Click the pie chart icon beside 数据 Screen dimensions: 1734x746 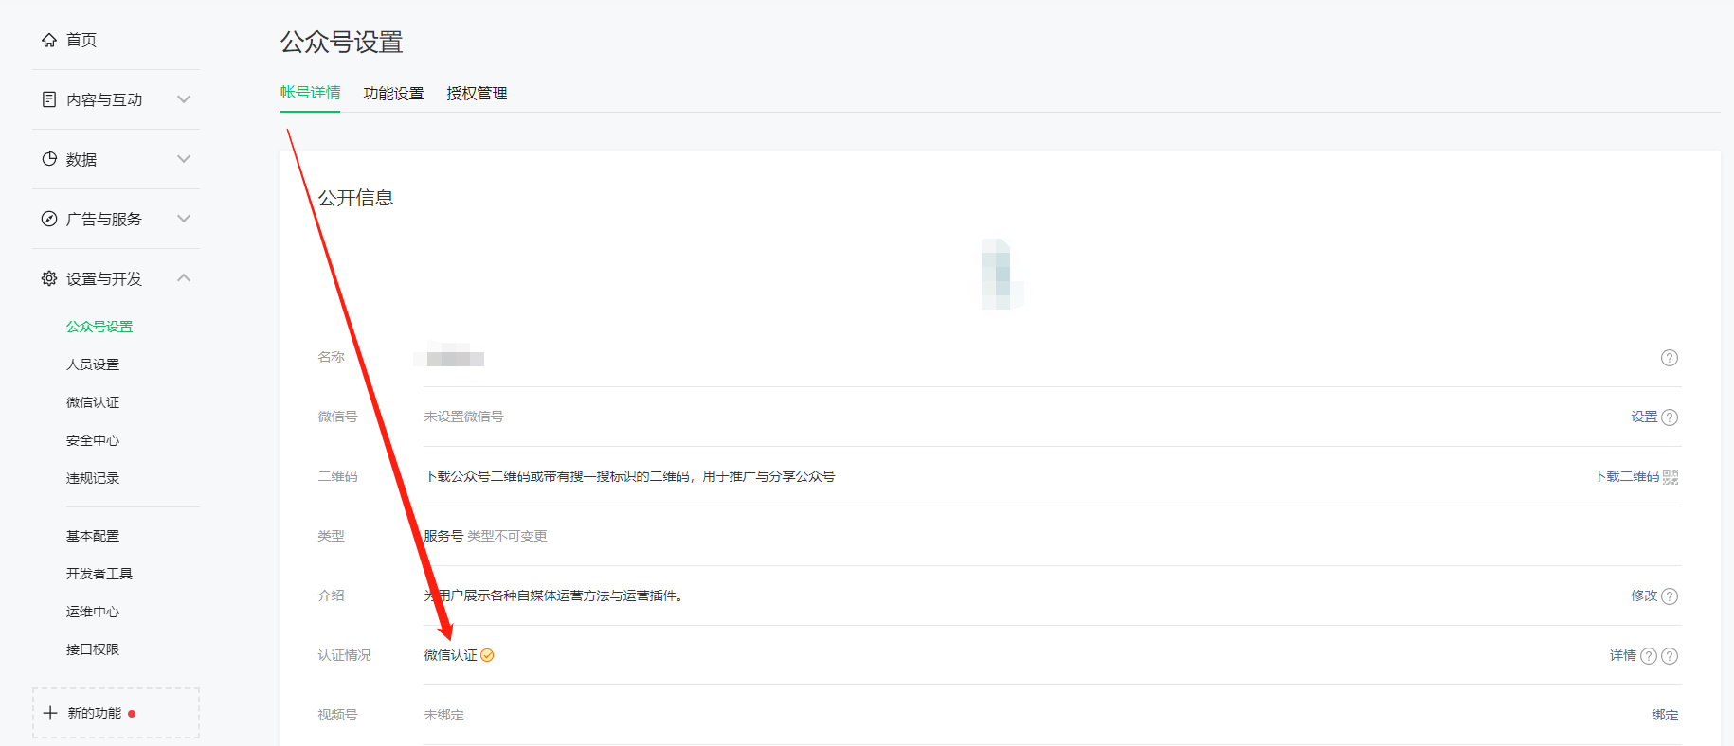click(49, 159)
